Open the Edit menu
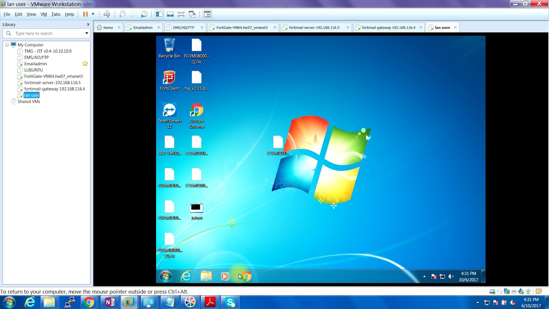Screen dimensions: 549x309 (x=18, y=14)
